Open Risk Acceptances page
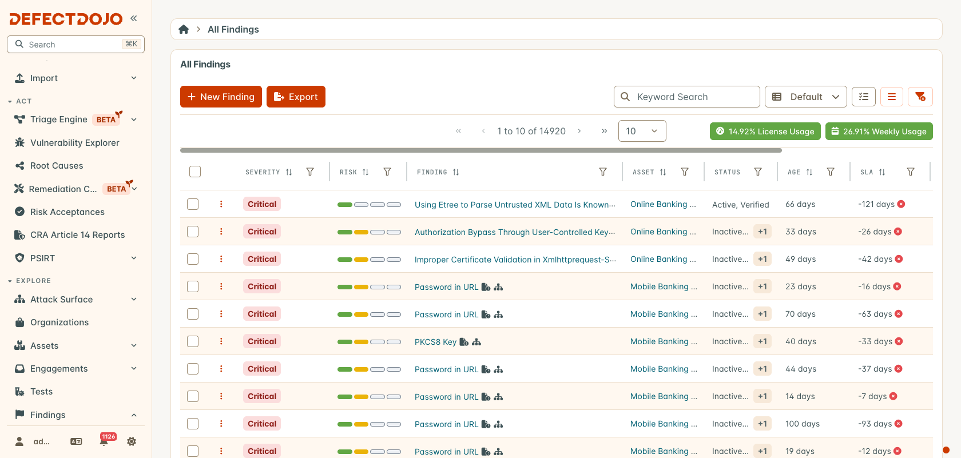Image resolution: width=961 pixels, height=458 pixels. click(67, 212)
